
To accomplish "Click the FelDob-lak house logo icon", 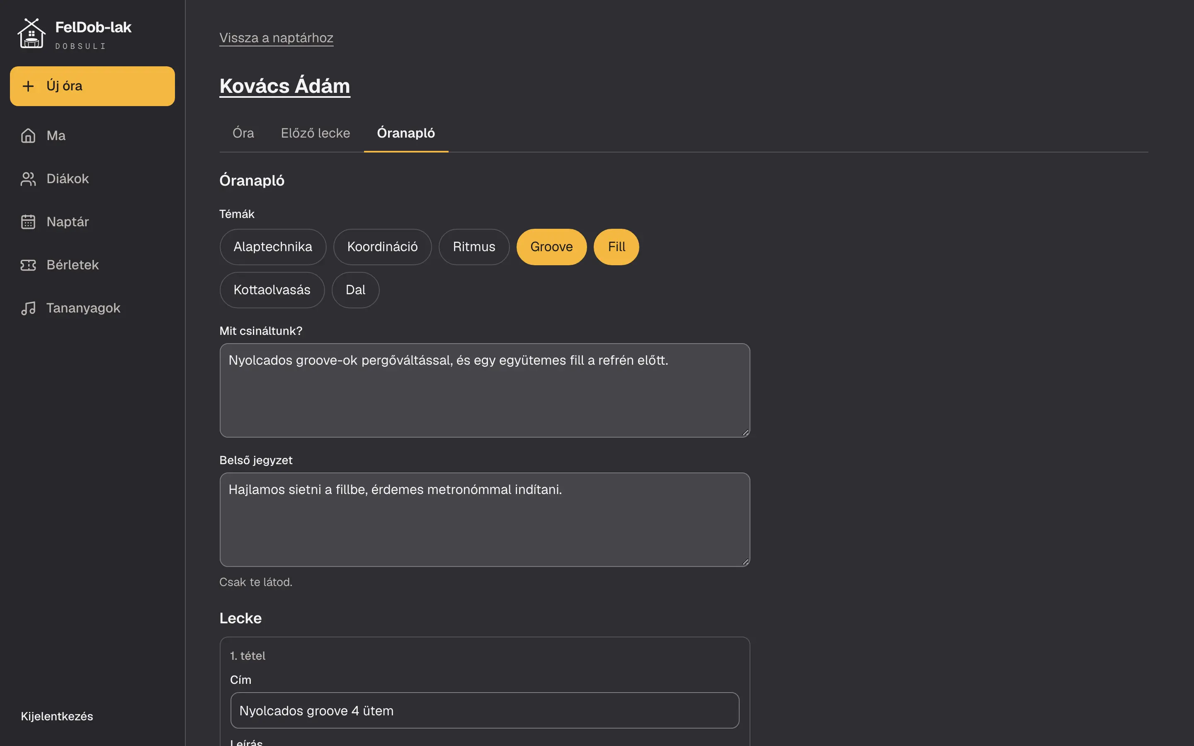I will click(x=32, y=34).
